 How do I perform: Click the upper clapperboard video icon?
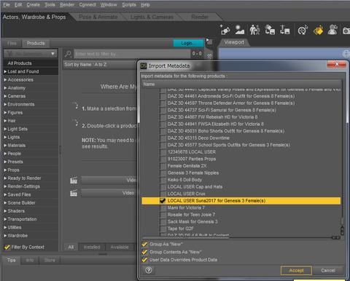pyautogui.click(x=74, y=181)
